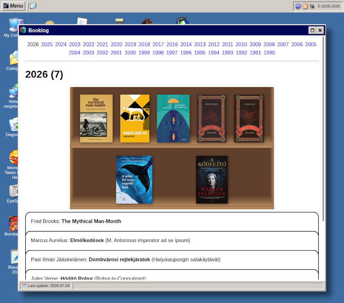344x303 pixels.
Task: Open the floppy disk desktop icon
Action: [119, 21]
